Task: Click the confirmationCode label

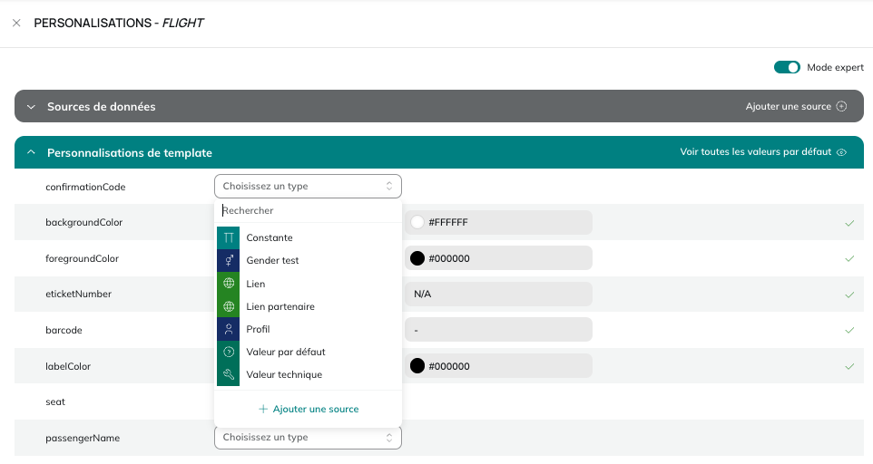Action: pyautogui.click(x=85, y=188)
